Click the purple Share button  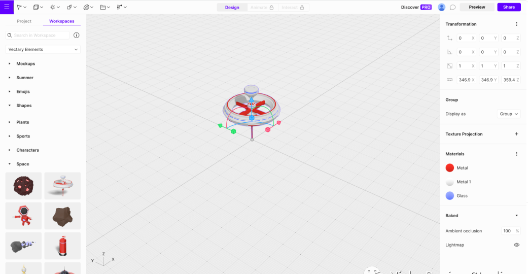(x=509, y=7)
